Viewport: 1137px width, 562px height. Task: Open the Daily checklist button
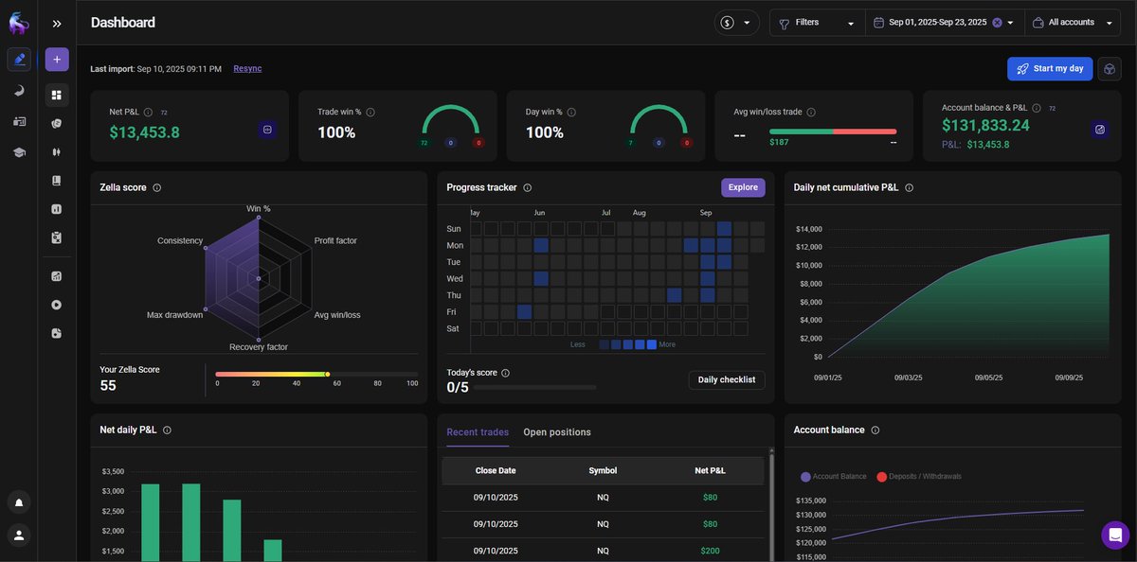tap(727, 379)
